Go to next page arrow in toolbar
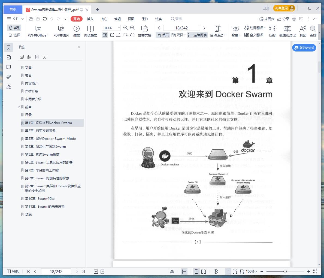 [204, 28]
